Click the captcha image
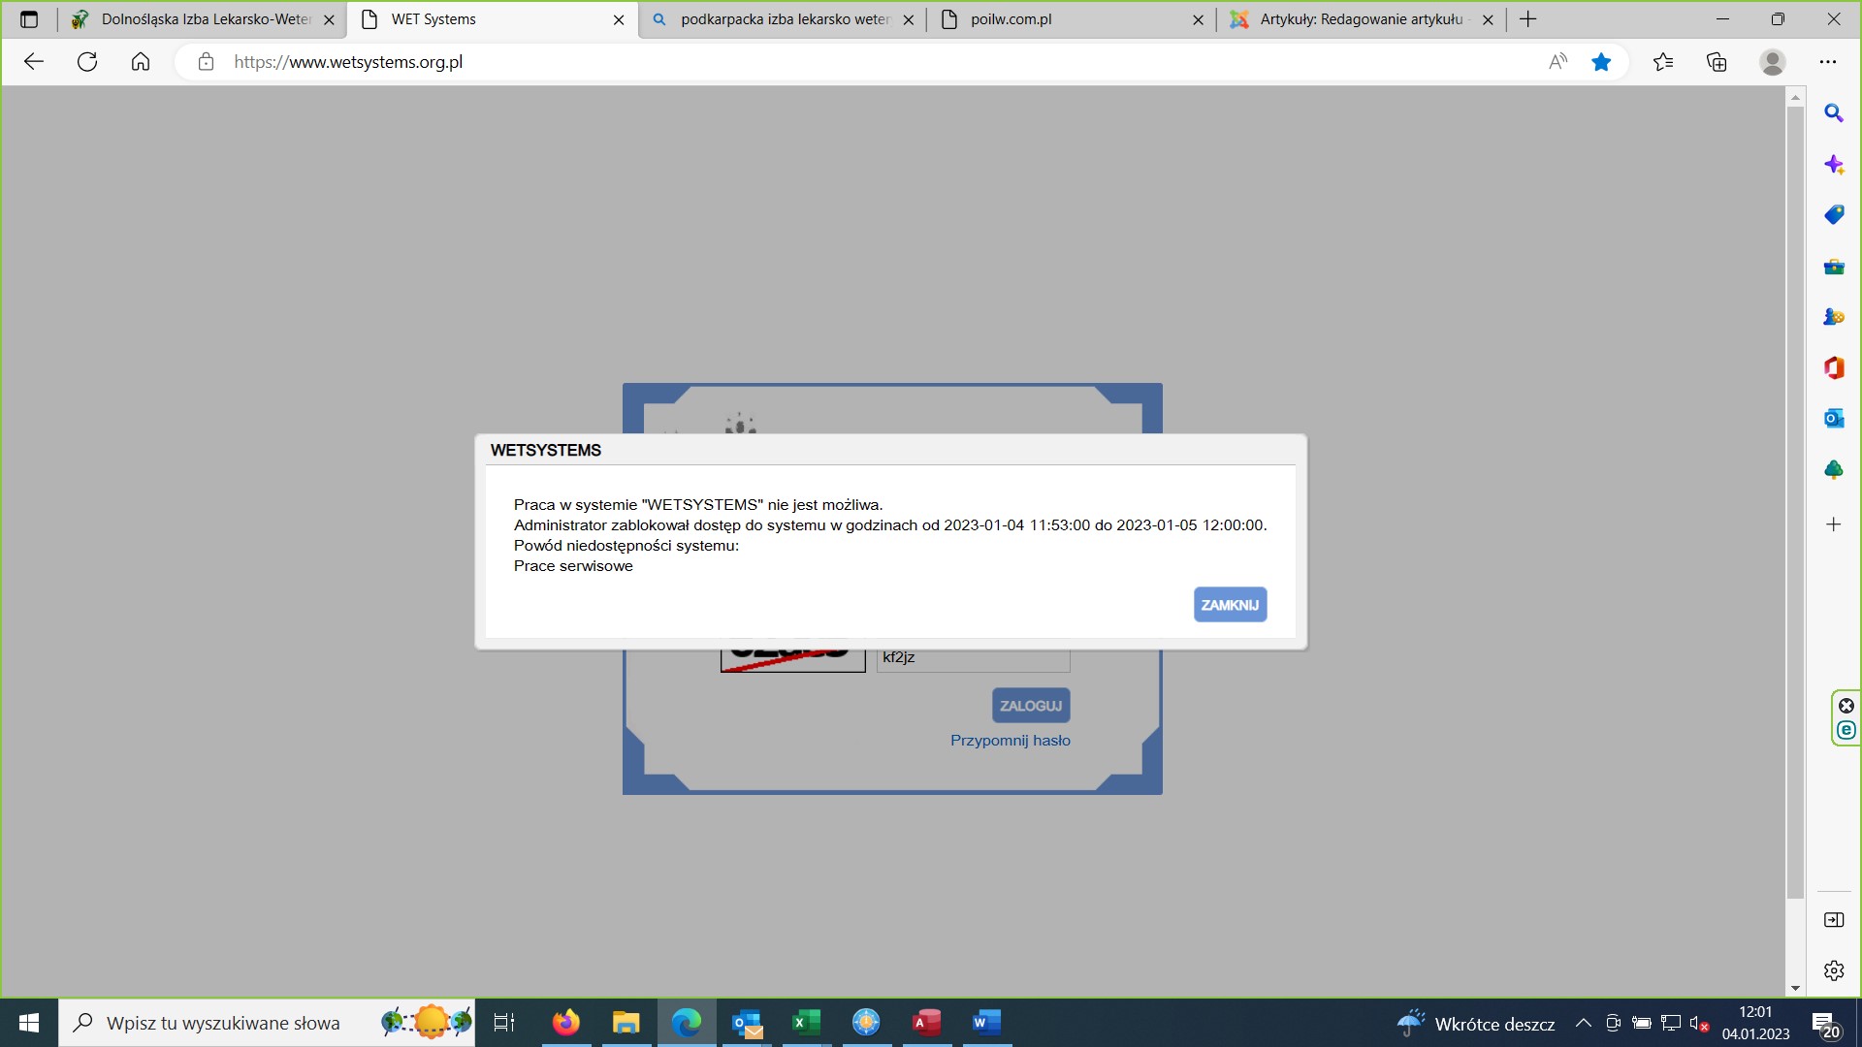The image size is (1862, 1047). (x=792, y=660)
